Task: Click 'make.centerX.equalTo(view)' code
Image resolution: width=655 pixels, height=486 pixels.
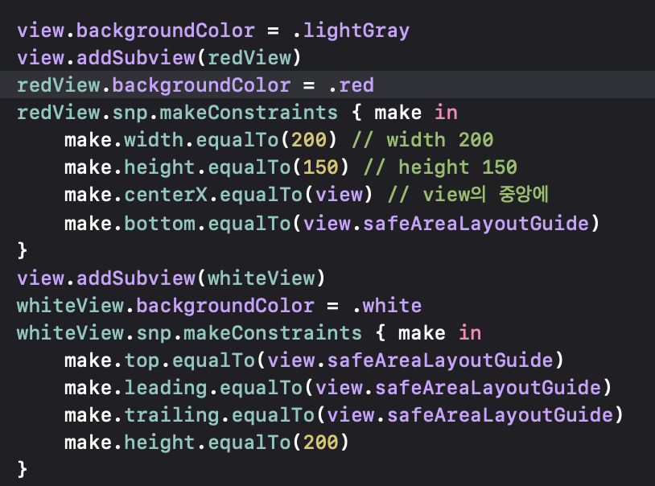Action: [x=218, y=196]
